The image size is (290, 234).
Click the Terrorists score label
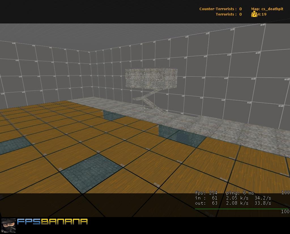click(x=229, y=14)
